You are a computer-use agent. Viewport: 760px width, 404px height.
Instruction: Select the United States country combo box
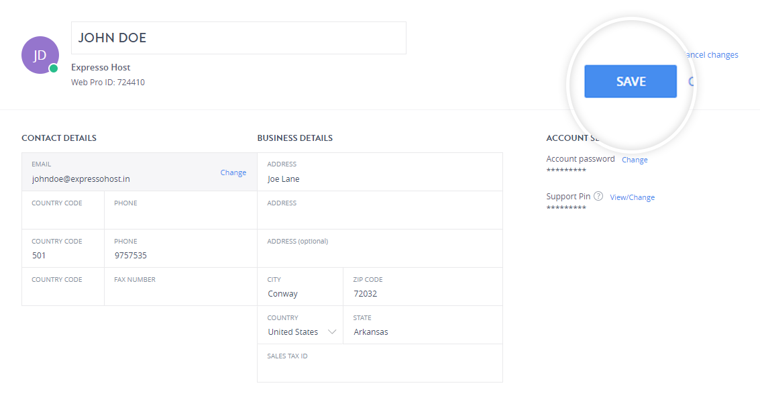(300, 325)
